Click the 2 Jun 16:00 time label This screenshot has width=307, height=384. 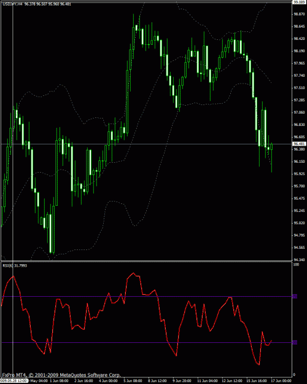tap(84, 381)
